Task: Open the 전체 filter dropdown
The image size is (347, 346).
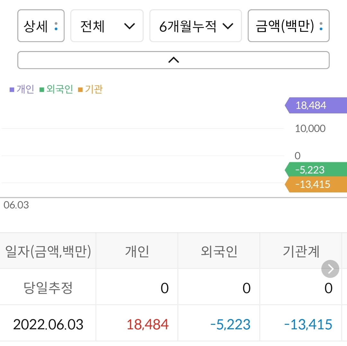Action: 107,26
